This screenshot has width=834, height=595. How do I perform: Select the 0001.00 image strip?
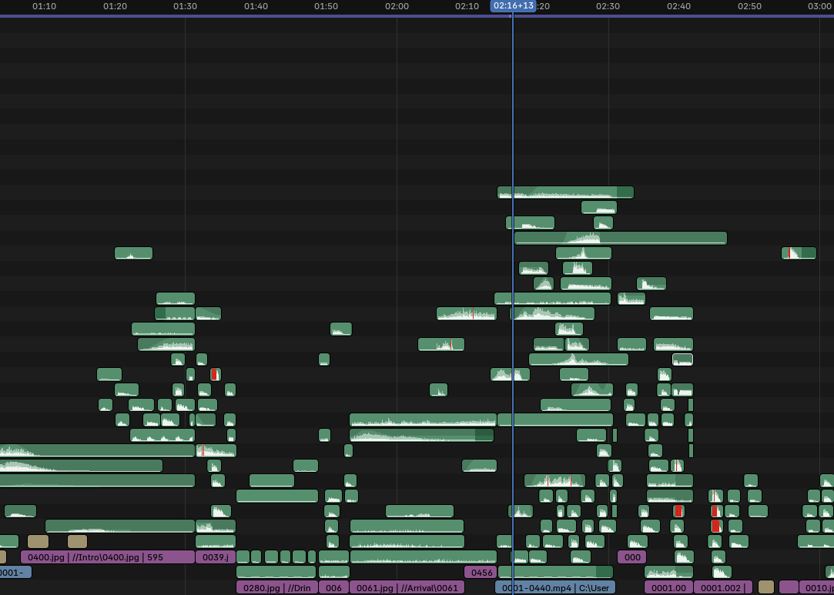click(668, 587)
